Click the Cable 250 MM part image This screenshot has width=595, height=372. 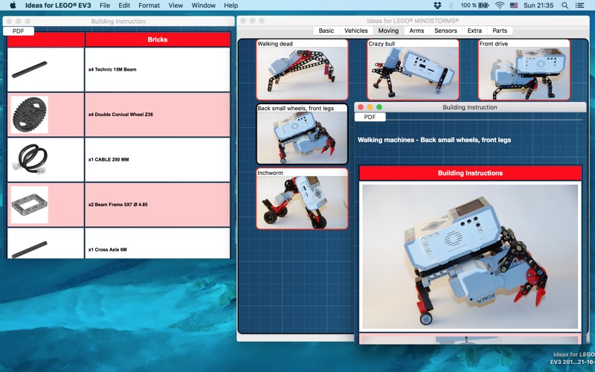coord(30,159)
